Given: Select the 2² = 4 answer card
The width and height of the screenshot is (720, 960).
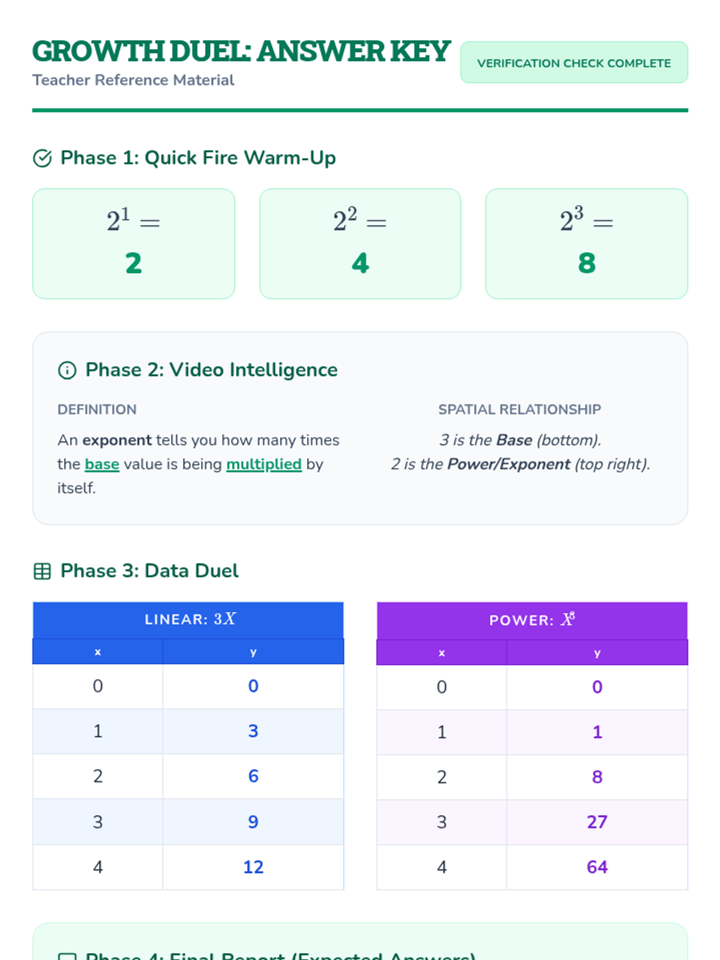Looking at the screenshot, I should (x=360, y=244).
